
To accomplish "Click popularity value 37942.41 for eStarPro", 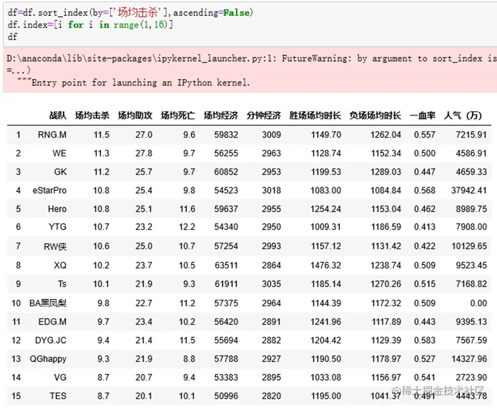I will pyautogui.click(x=469, y=190).
